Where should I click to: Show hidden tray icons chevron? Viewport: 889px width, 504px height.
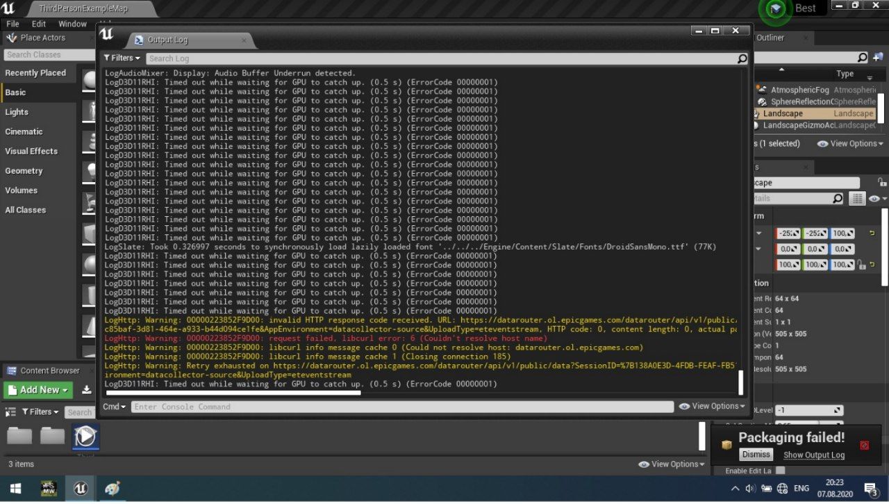click(735, 489)
